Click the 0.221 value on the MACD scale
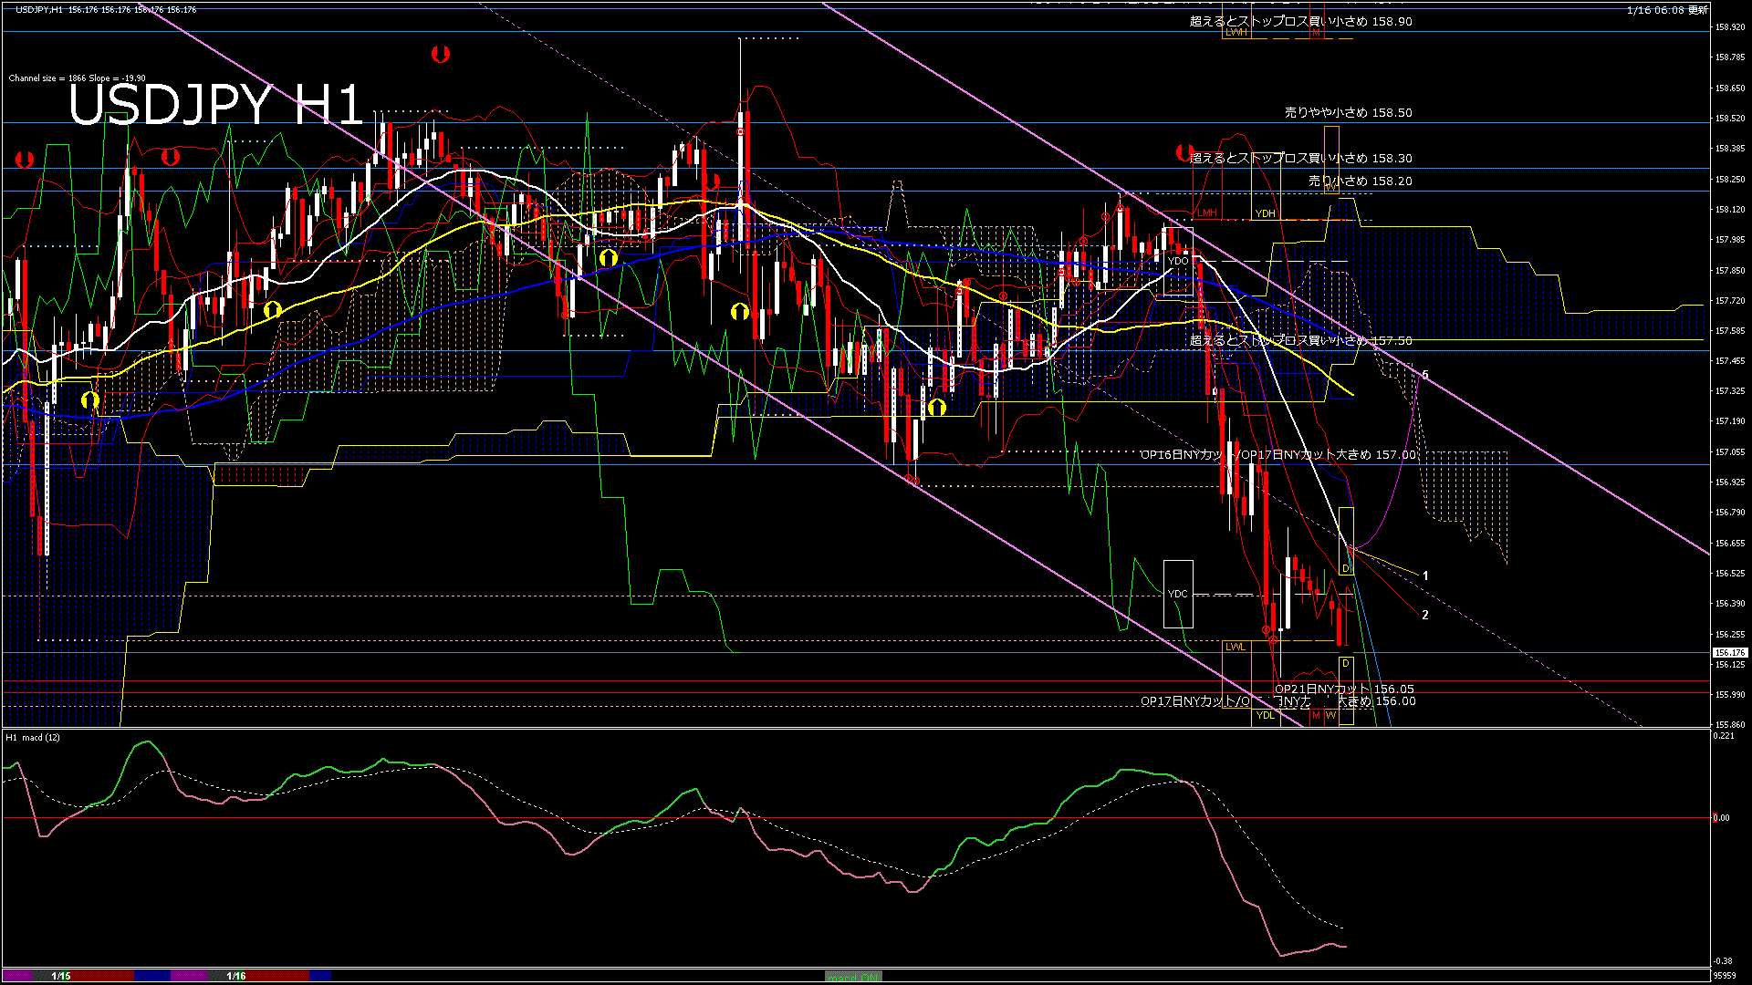1752x985 pixels. pos(1724,735)
